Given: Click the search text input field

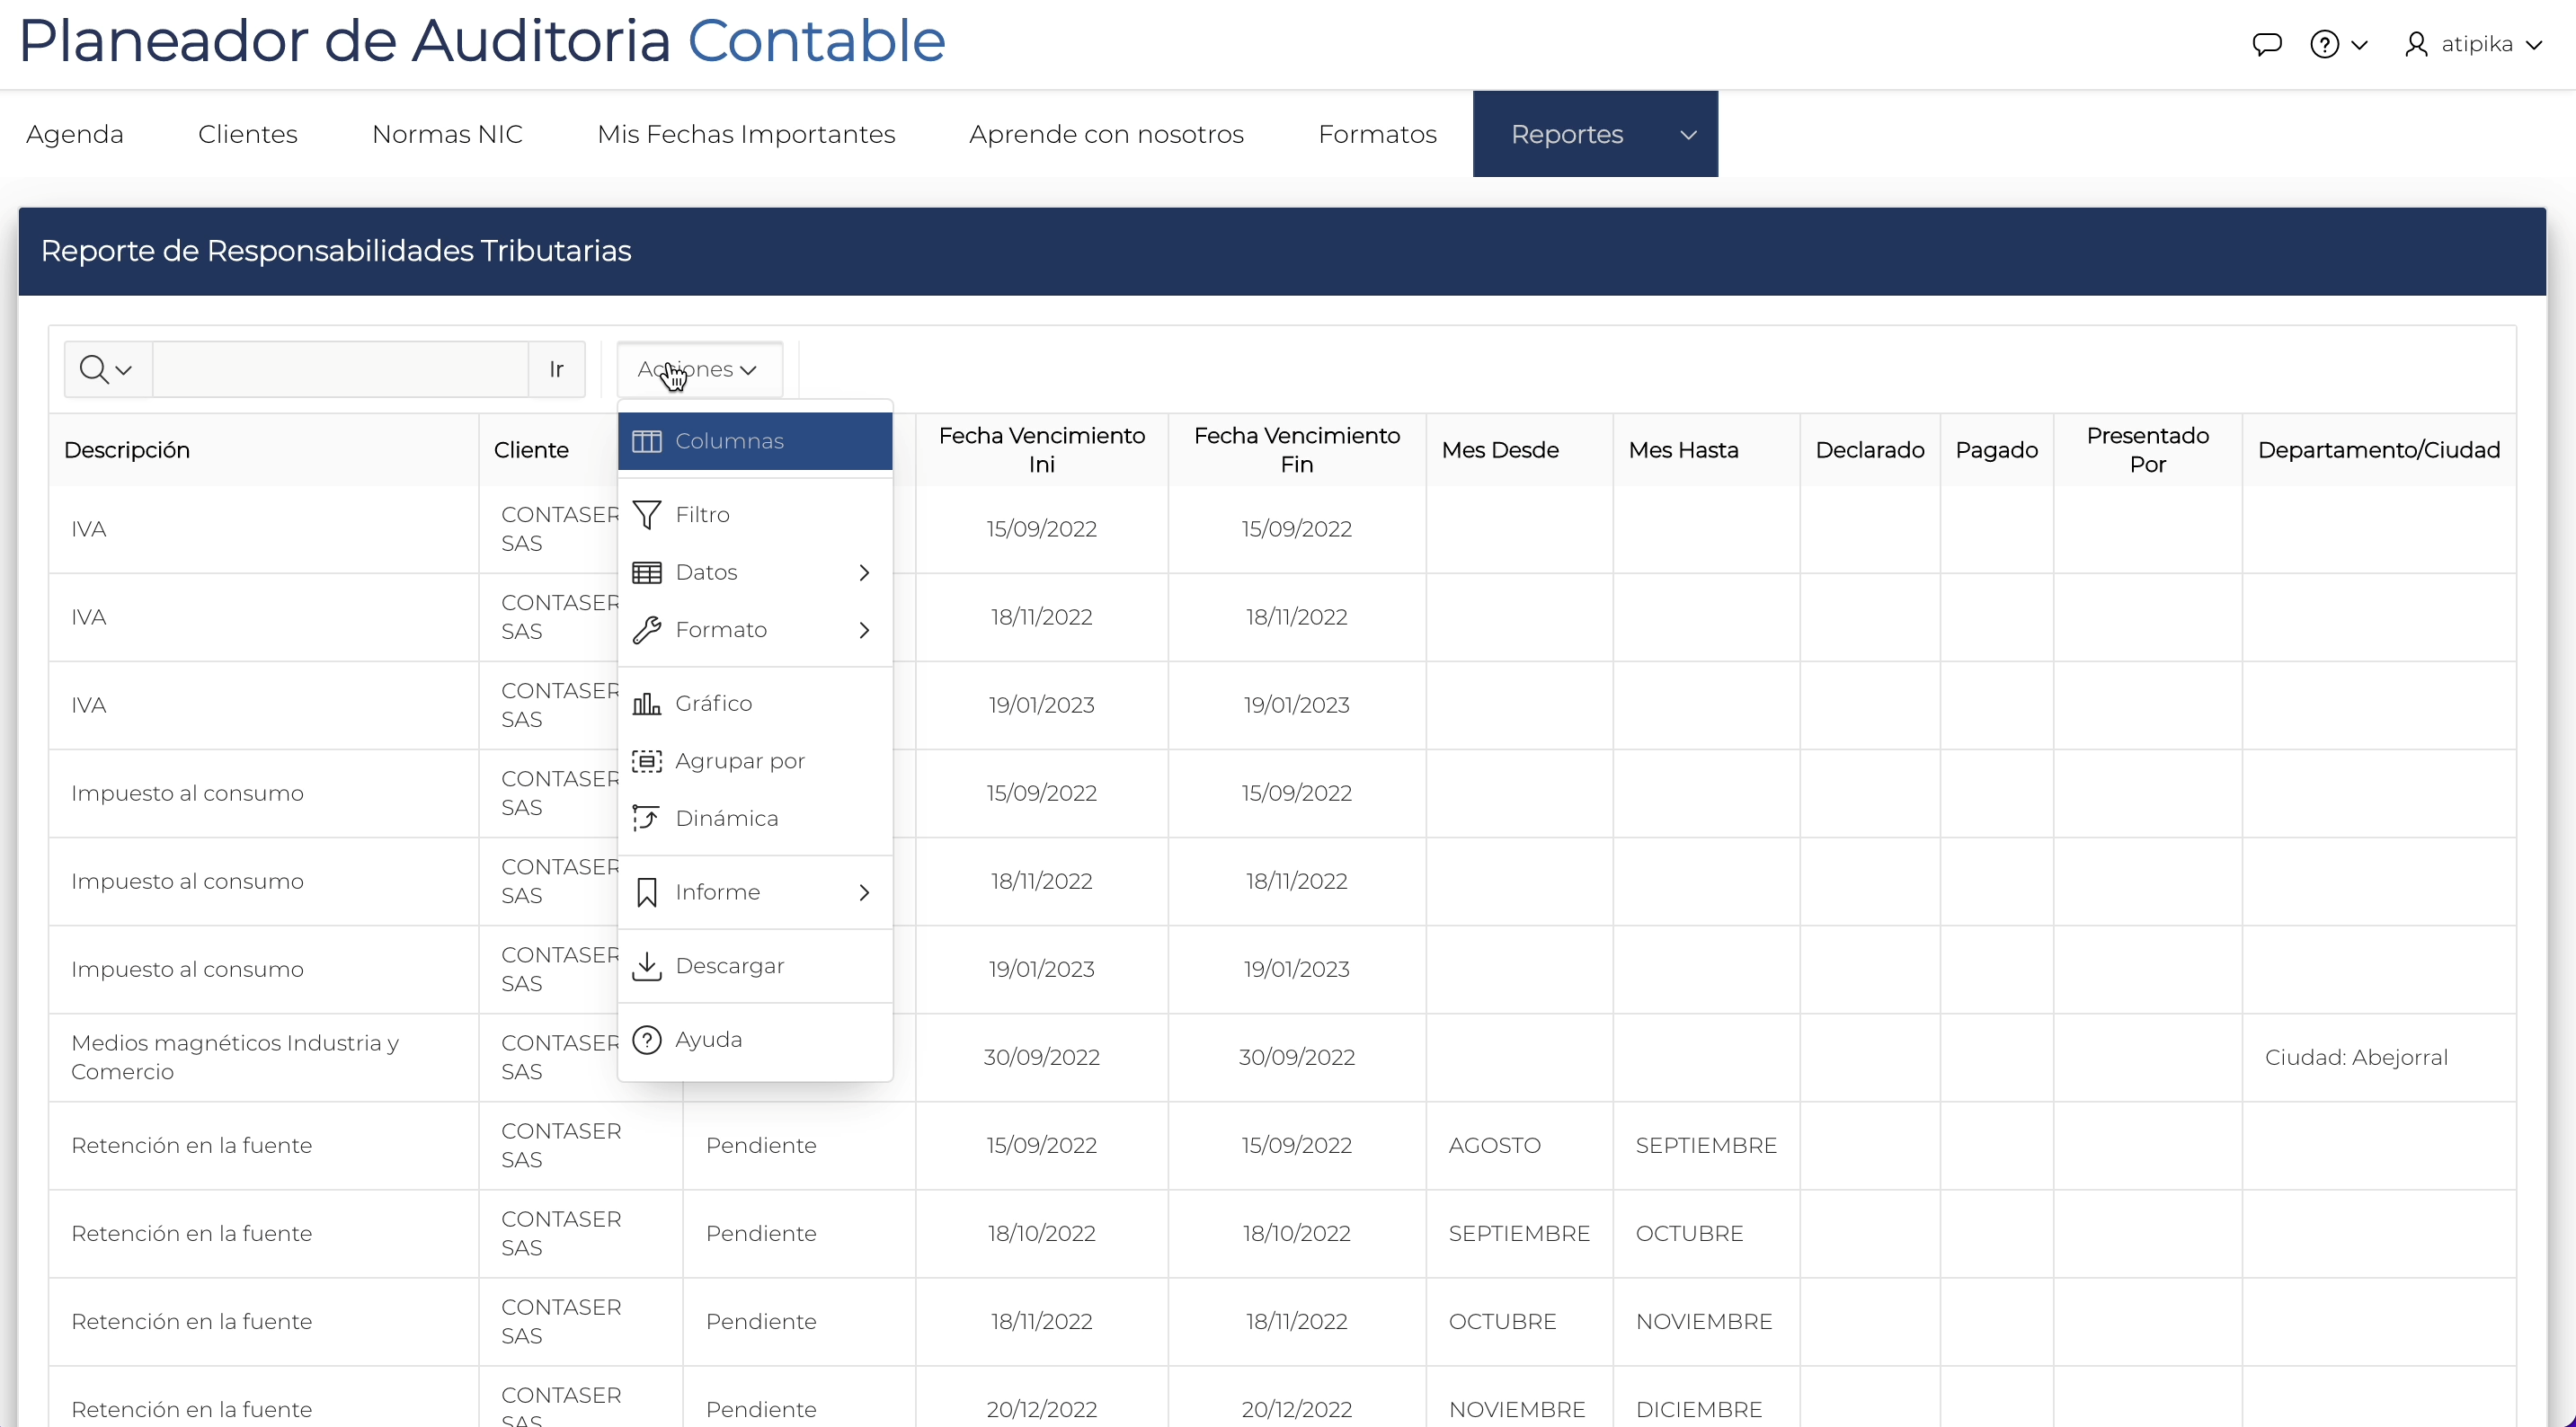Looking at the screenshot, I should pyautogui.click(x=340, y=369).
